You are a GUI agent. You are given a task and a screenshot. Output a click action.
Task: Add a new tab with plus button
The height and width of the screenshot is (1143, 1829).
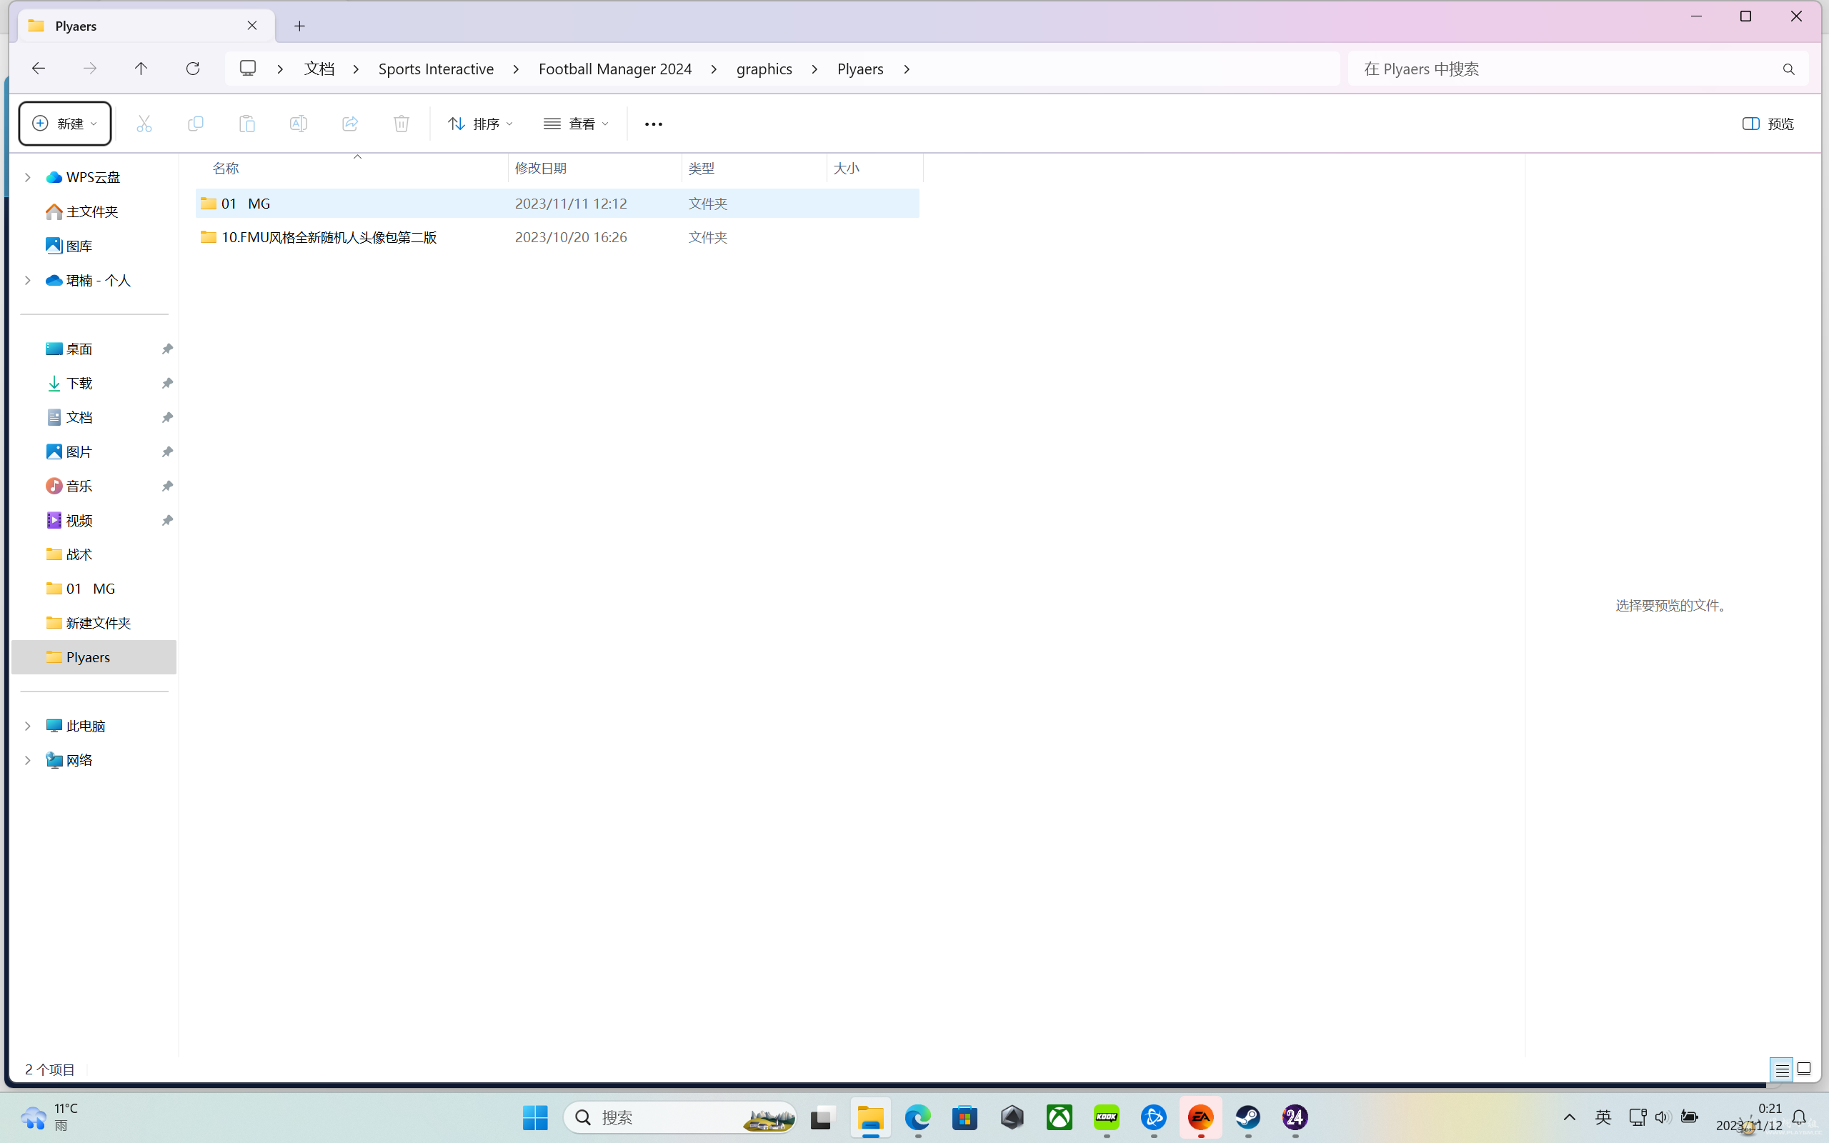299,26
